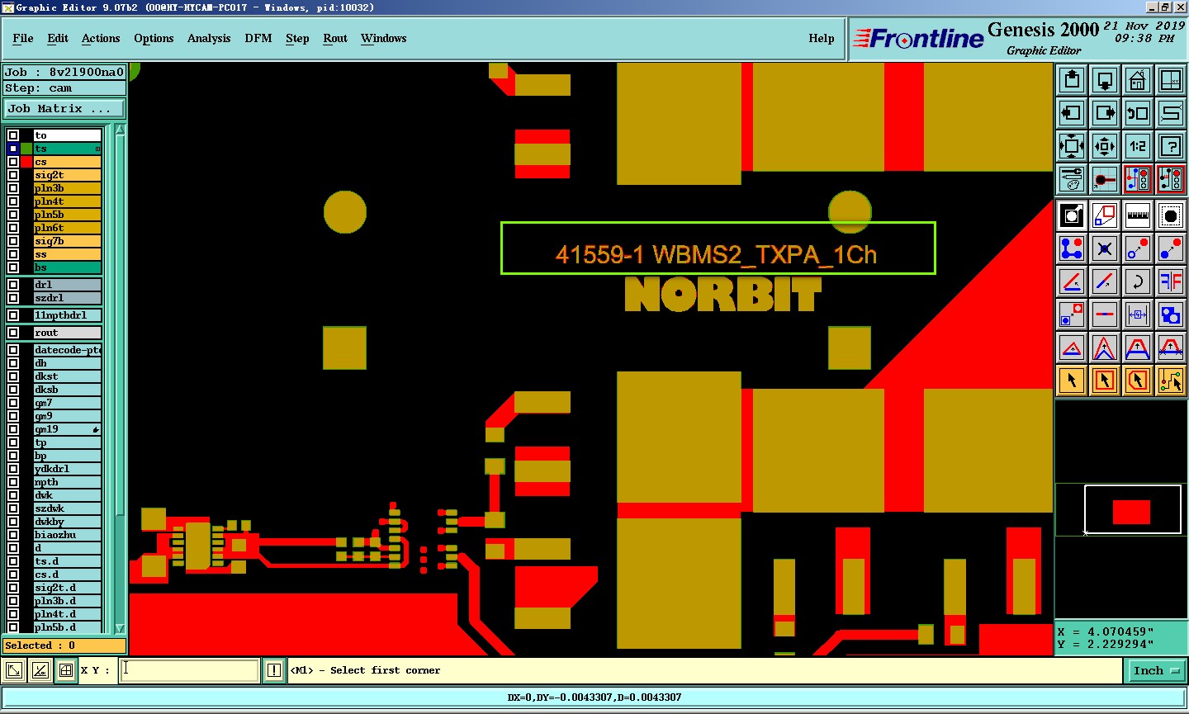
Task: Open the Edit menu
Action: [58, 38]
